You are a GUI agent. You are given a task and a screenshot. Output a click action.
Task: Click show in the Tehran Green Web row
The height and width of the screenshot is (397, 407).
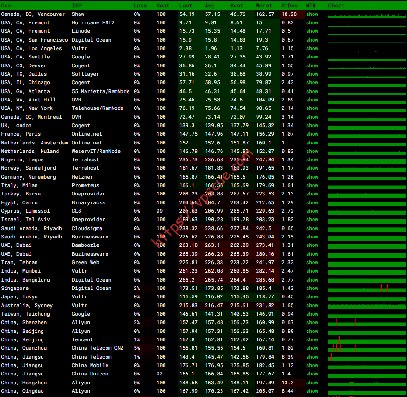(x=312, y=262)
